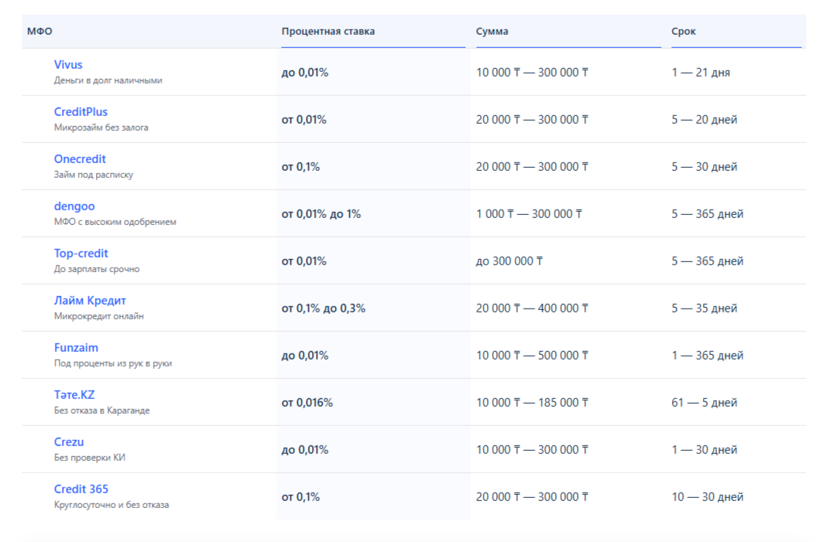Viewport: 820px width, 542px height.
Task: Select Top-credit term '5 — 365 дней'
Action: [x=708, y=261]
